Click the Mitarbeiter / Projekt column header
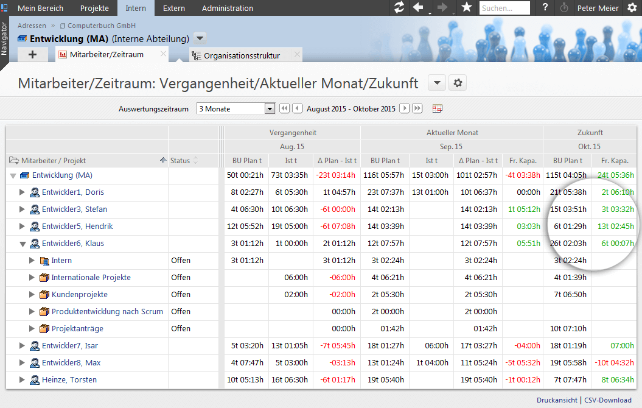 54,161
